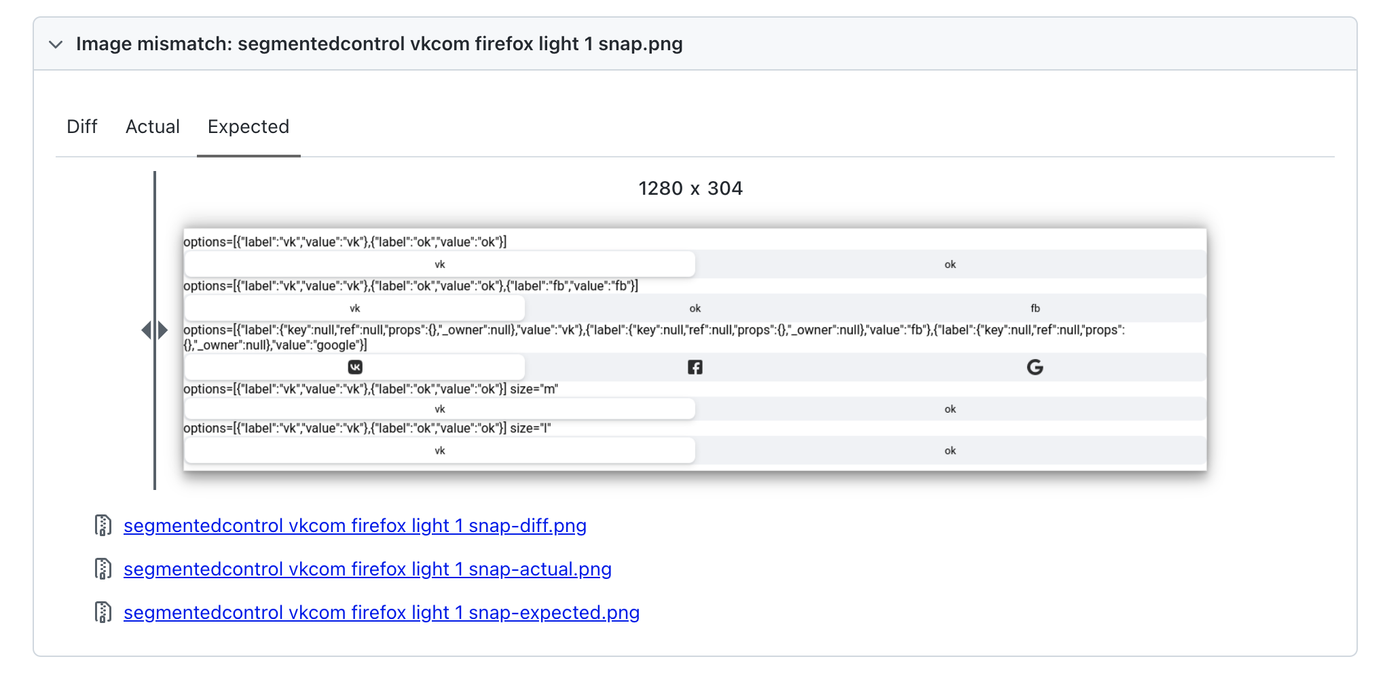Screen dimensions: 1385x680
Task: Click the file icon beside snap-expected.png
Action: coord(103,612)
